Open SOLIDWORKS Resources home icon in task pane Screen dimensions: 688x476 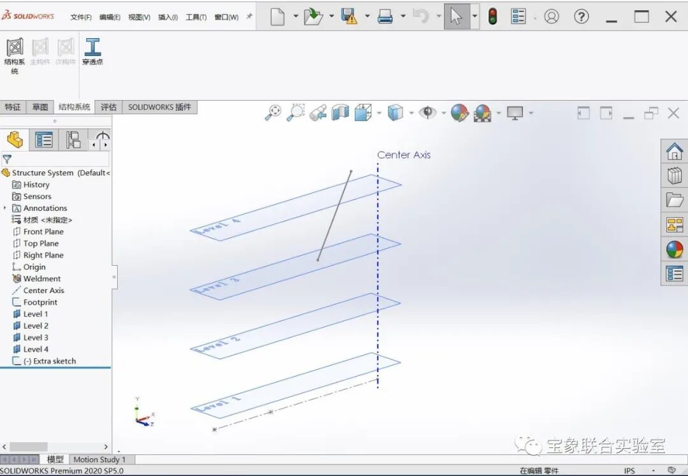(x=675, y=152)
